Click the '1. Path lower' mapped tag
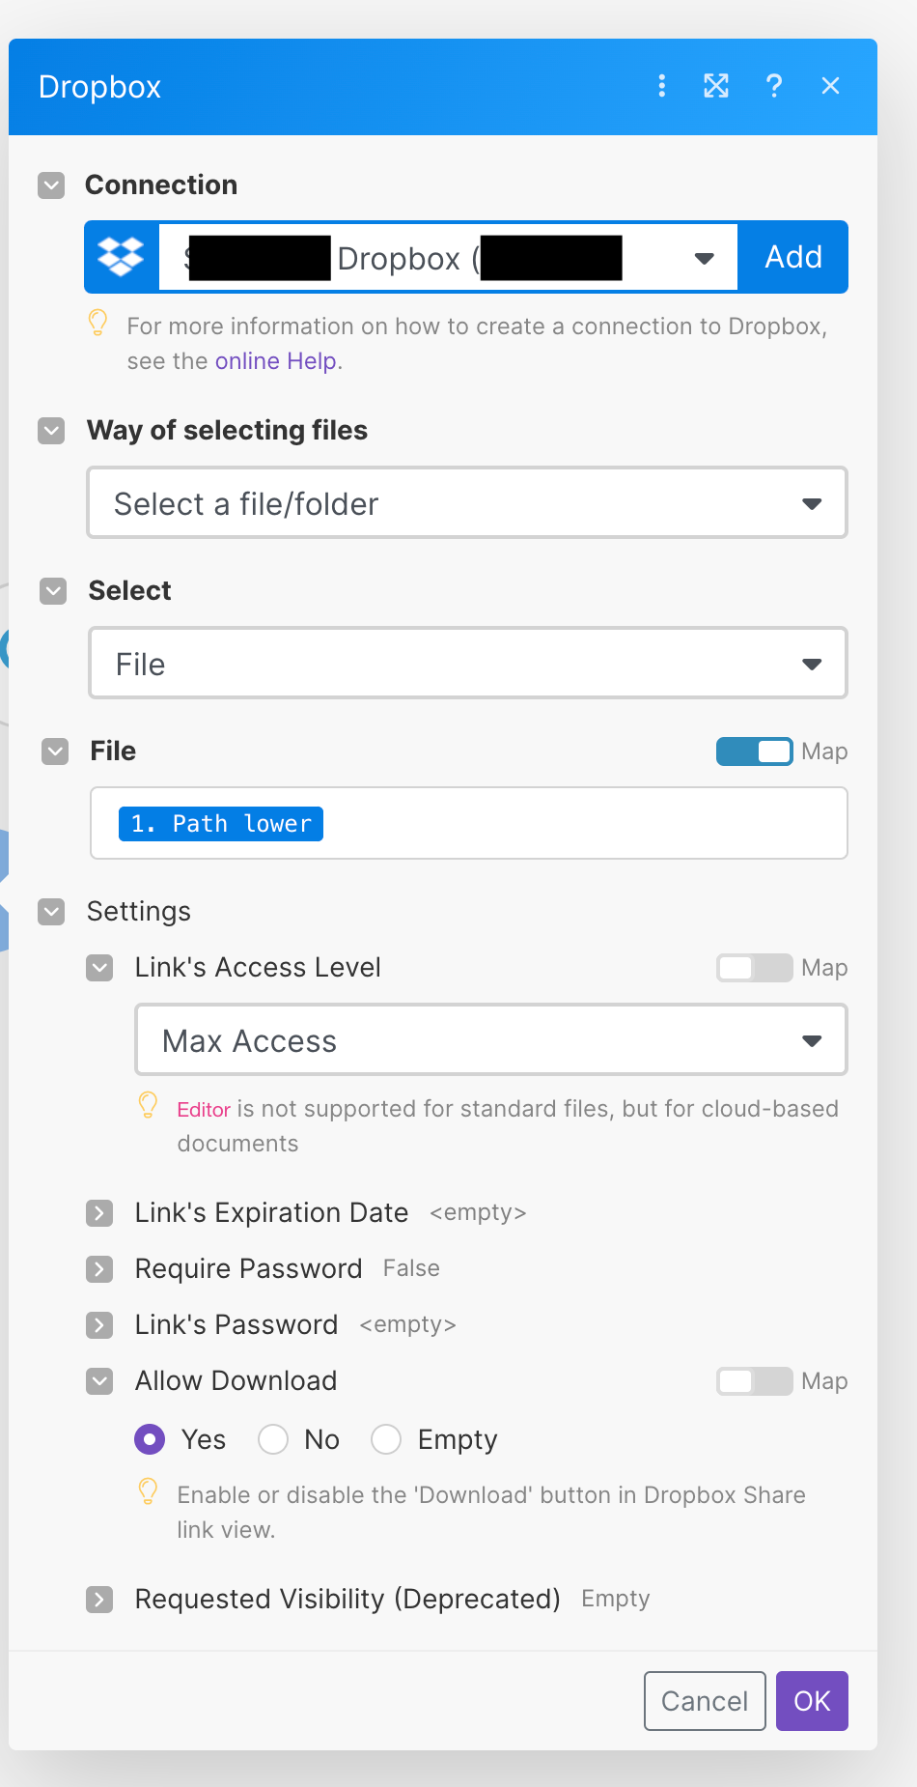This screenshot has width=917, height=1787. pos(221,824)
